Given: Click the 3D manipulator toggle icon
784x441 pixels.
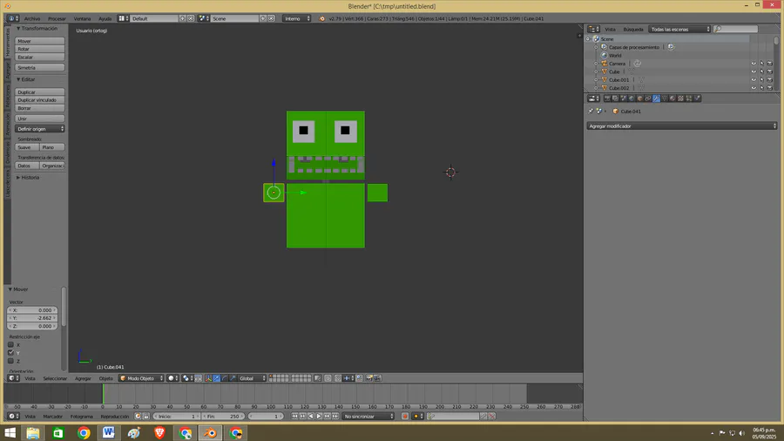Looking at the screenshot, I should click(x=208, y=378).
